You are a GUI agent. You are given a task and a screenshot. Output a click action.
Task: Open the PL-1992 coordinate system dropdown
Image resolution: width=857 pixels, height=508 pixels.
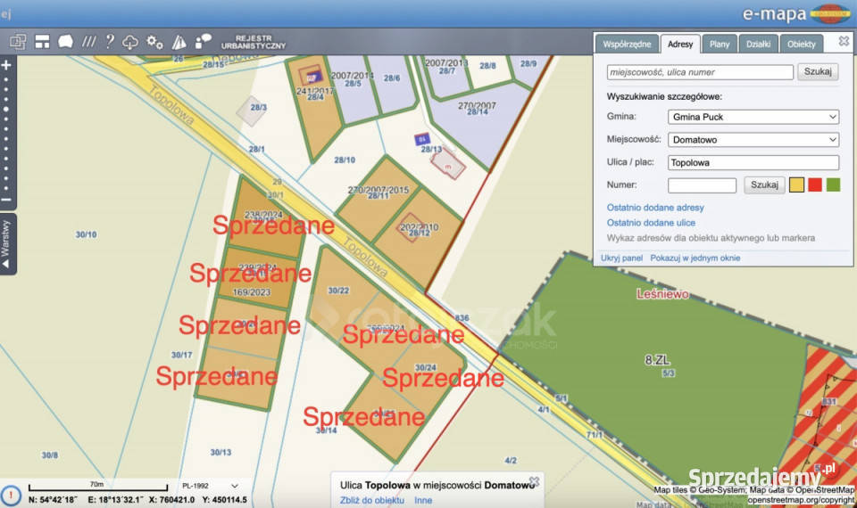tap(210, 486)
